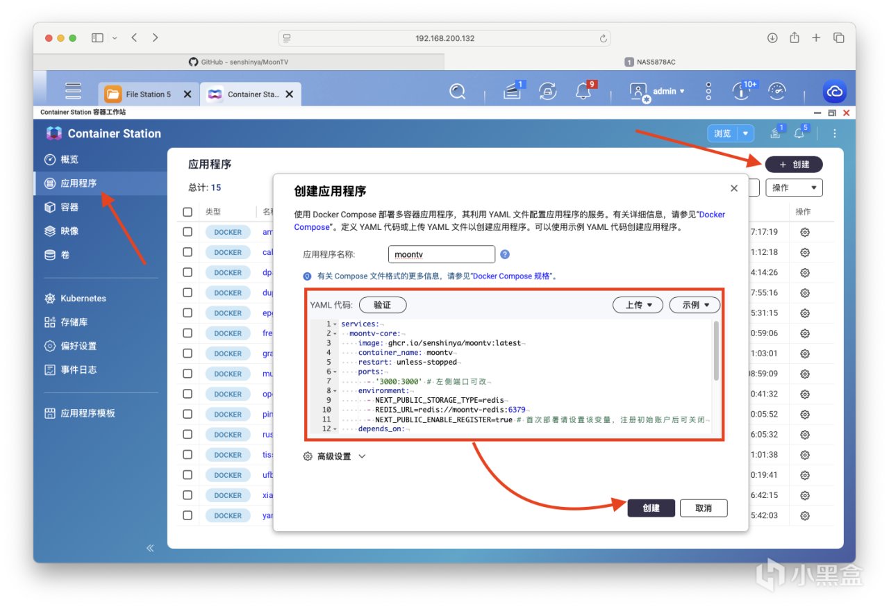Screen dimensions: 889x607
Task: Click + 创建 button at top right
Action: pos(794,165)
